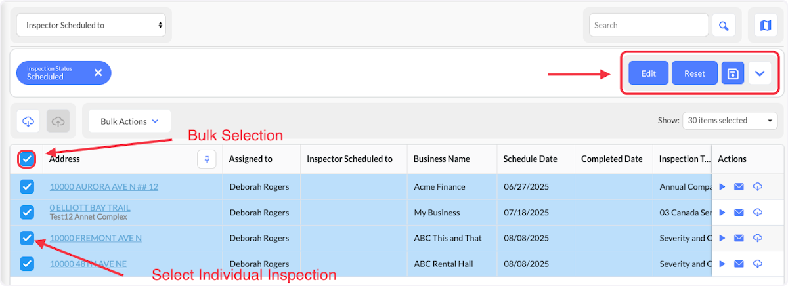Start inspection for ABC Rental Hall
The height and width of the screenshot is (286, 788).
tap(722, 264)
